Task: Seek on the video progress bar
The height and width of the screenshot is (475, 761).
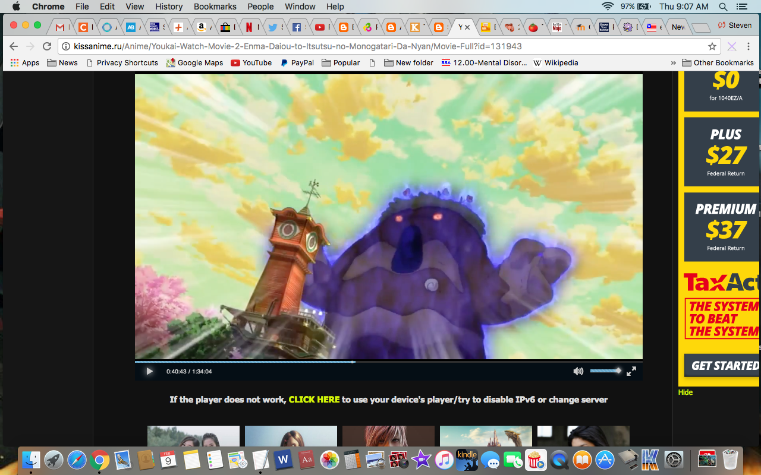Action: (388, 361)
